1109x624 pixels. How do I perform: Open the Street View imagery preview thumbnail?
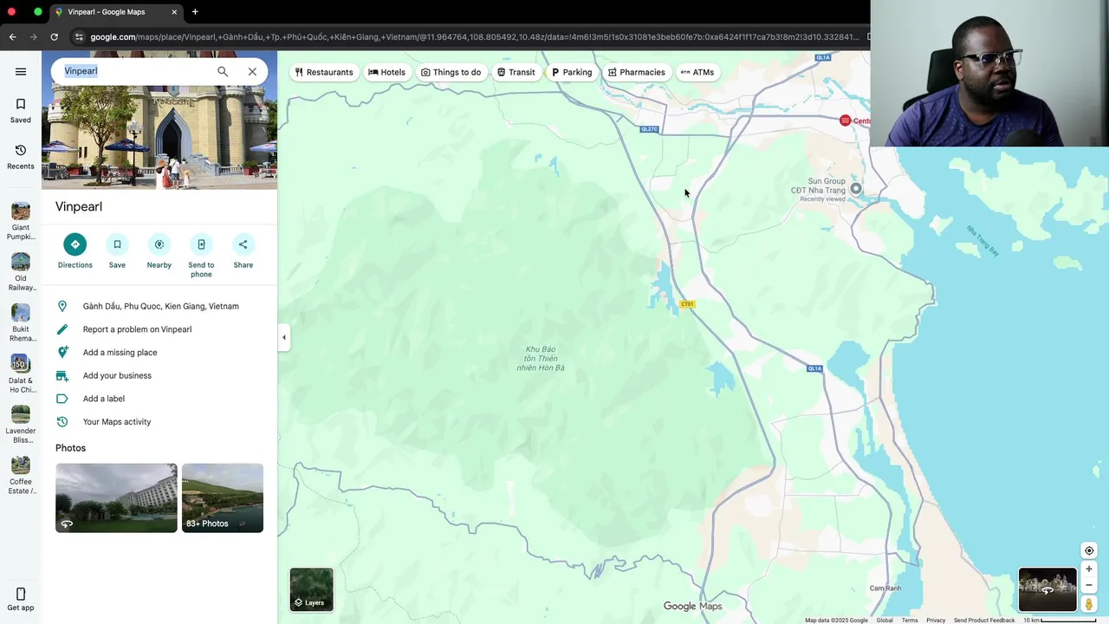point(1047,590)
